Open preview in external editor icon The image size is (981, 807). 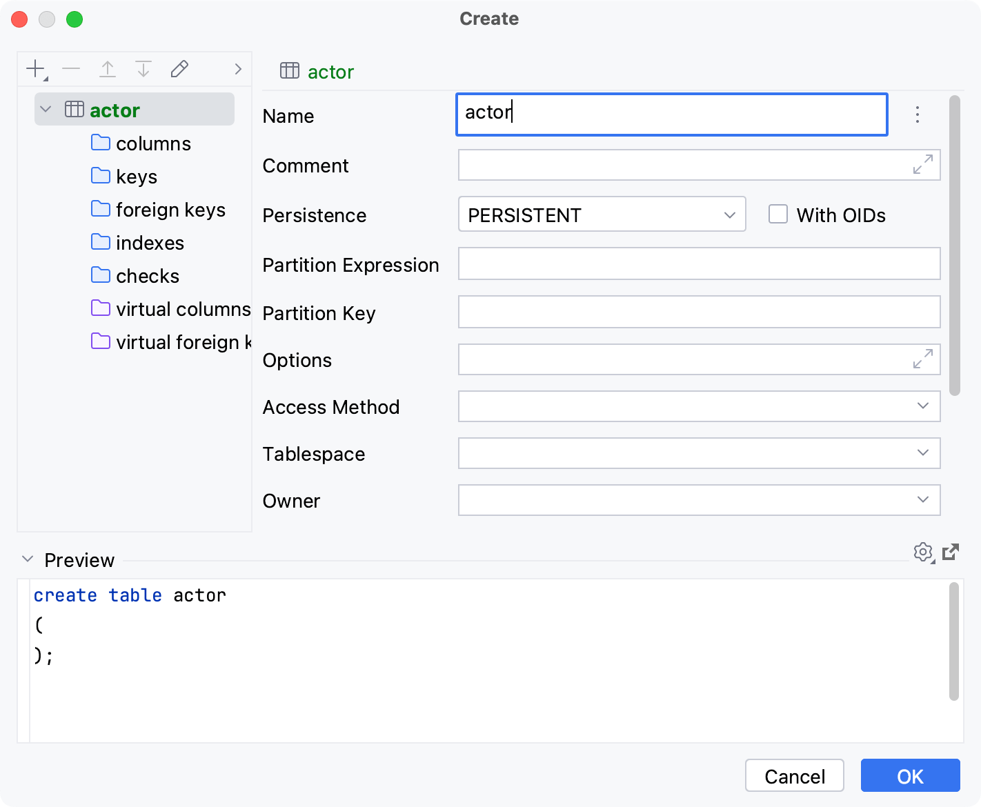point(951,552)
